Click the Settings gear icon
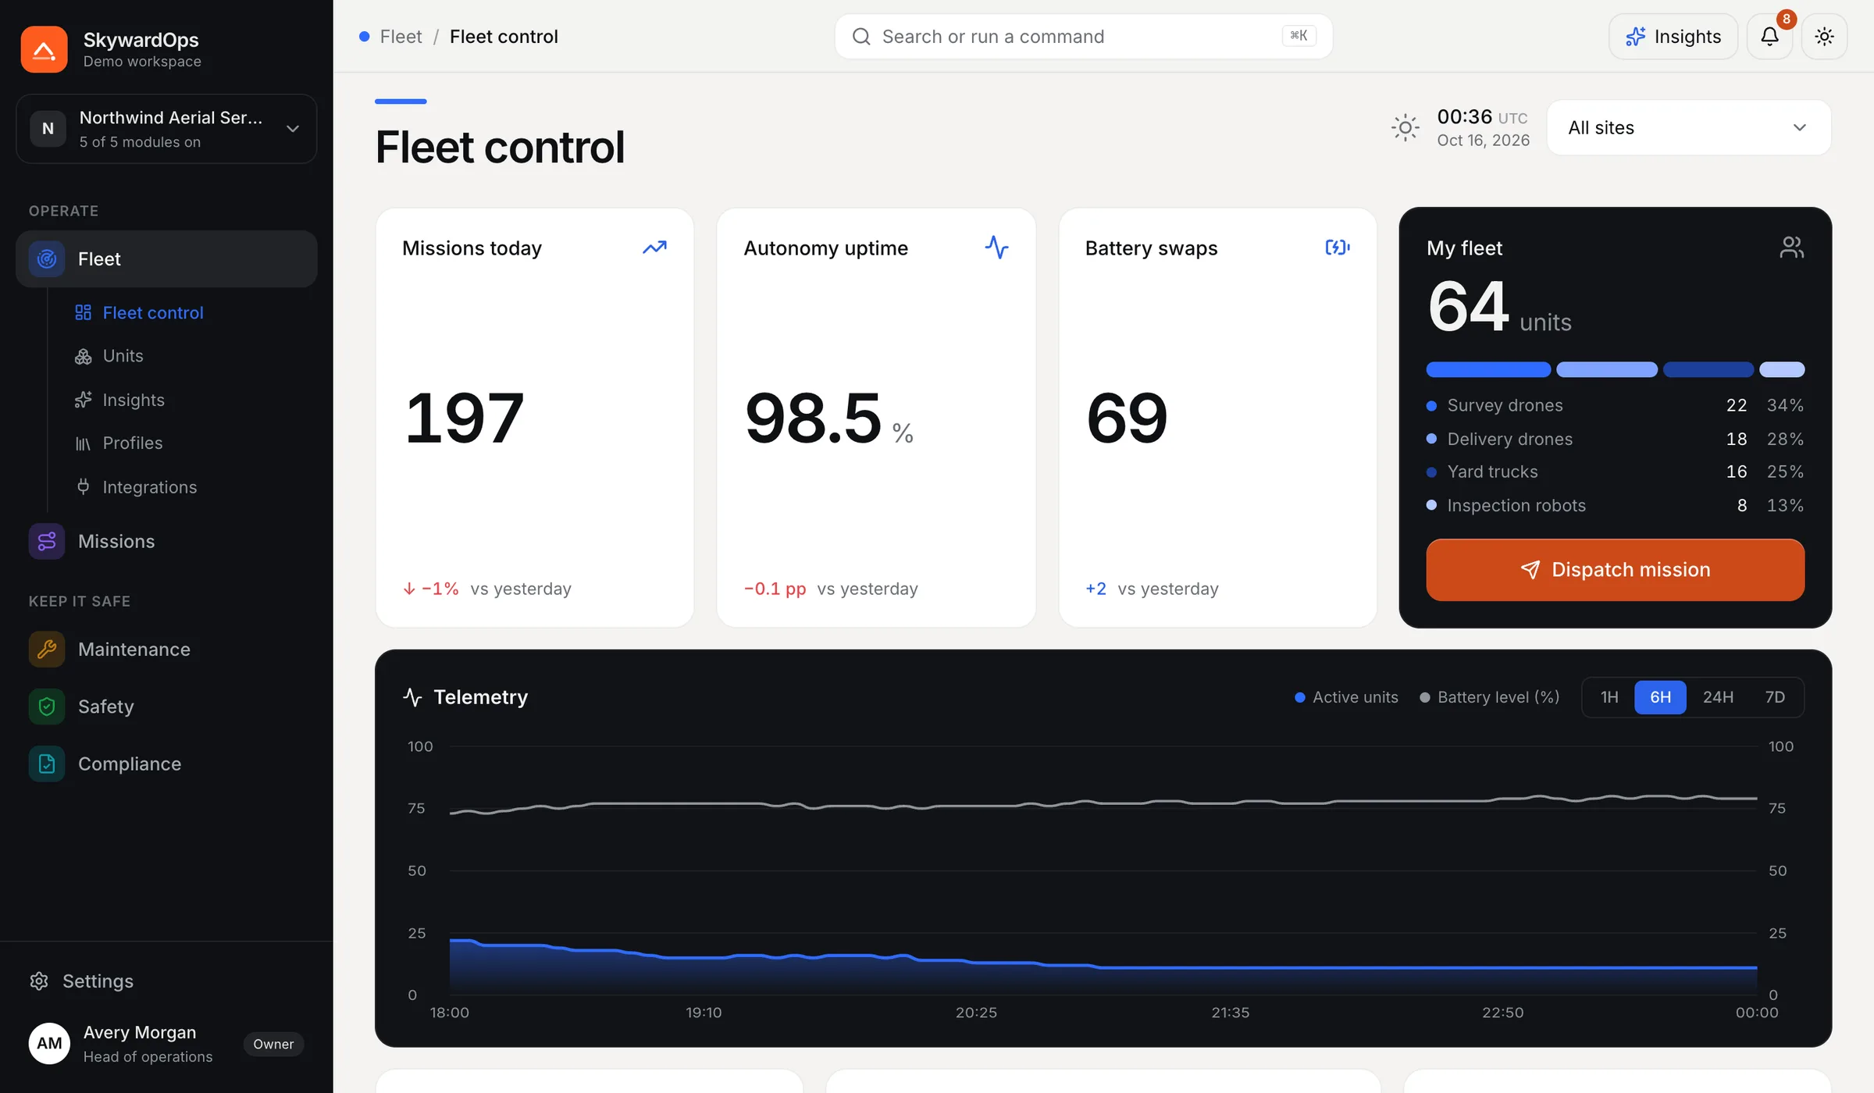Screen dimensions: 1874x1093 [39, 981]
